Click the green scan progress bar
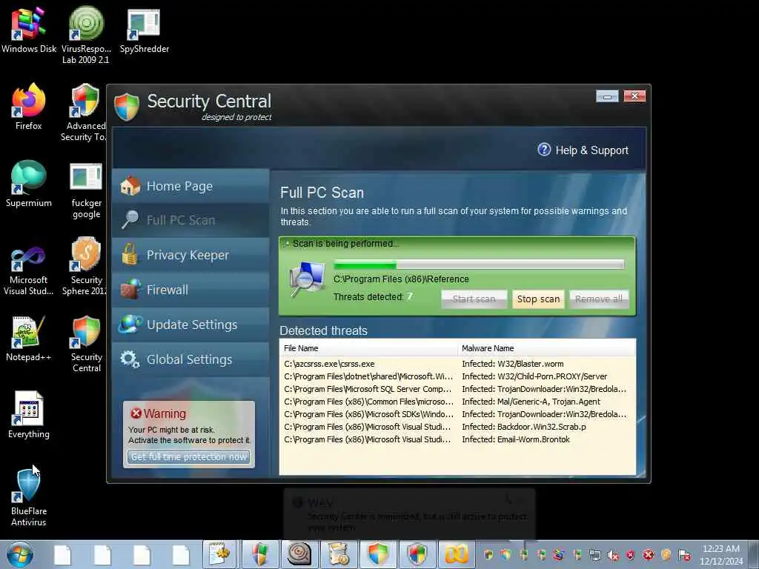Screen dimensions: 759x569 coord(479,264)
